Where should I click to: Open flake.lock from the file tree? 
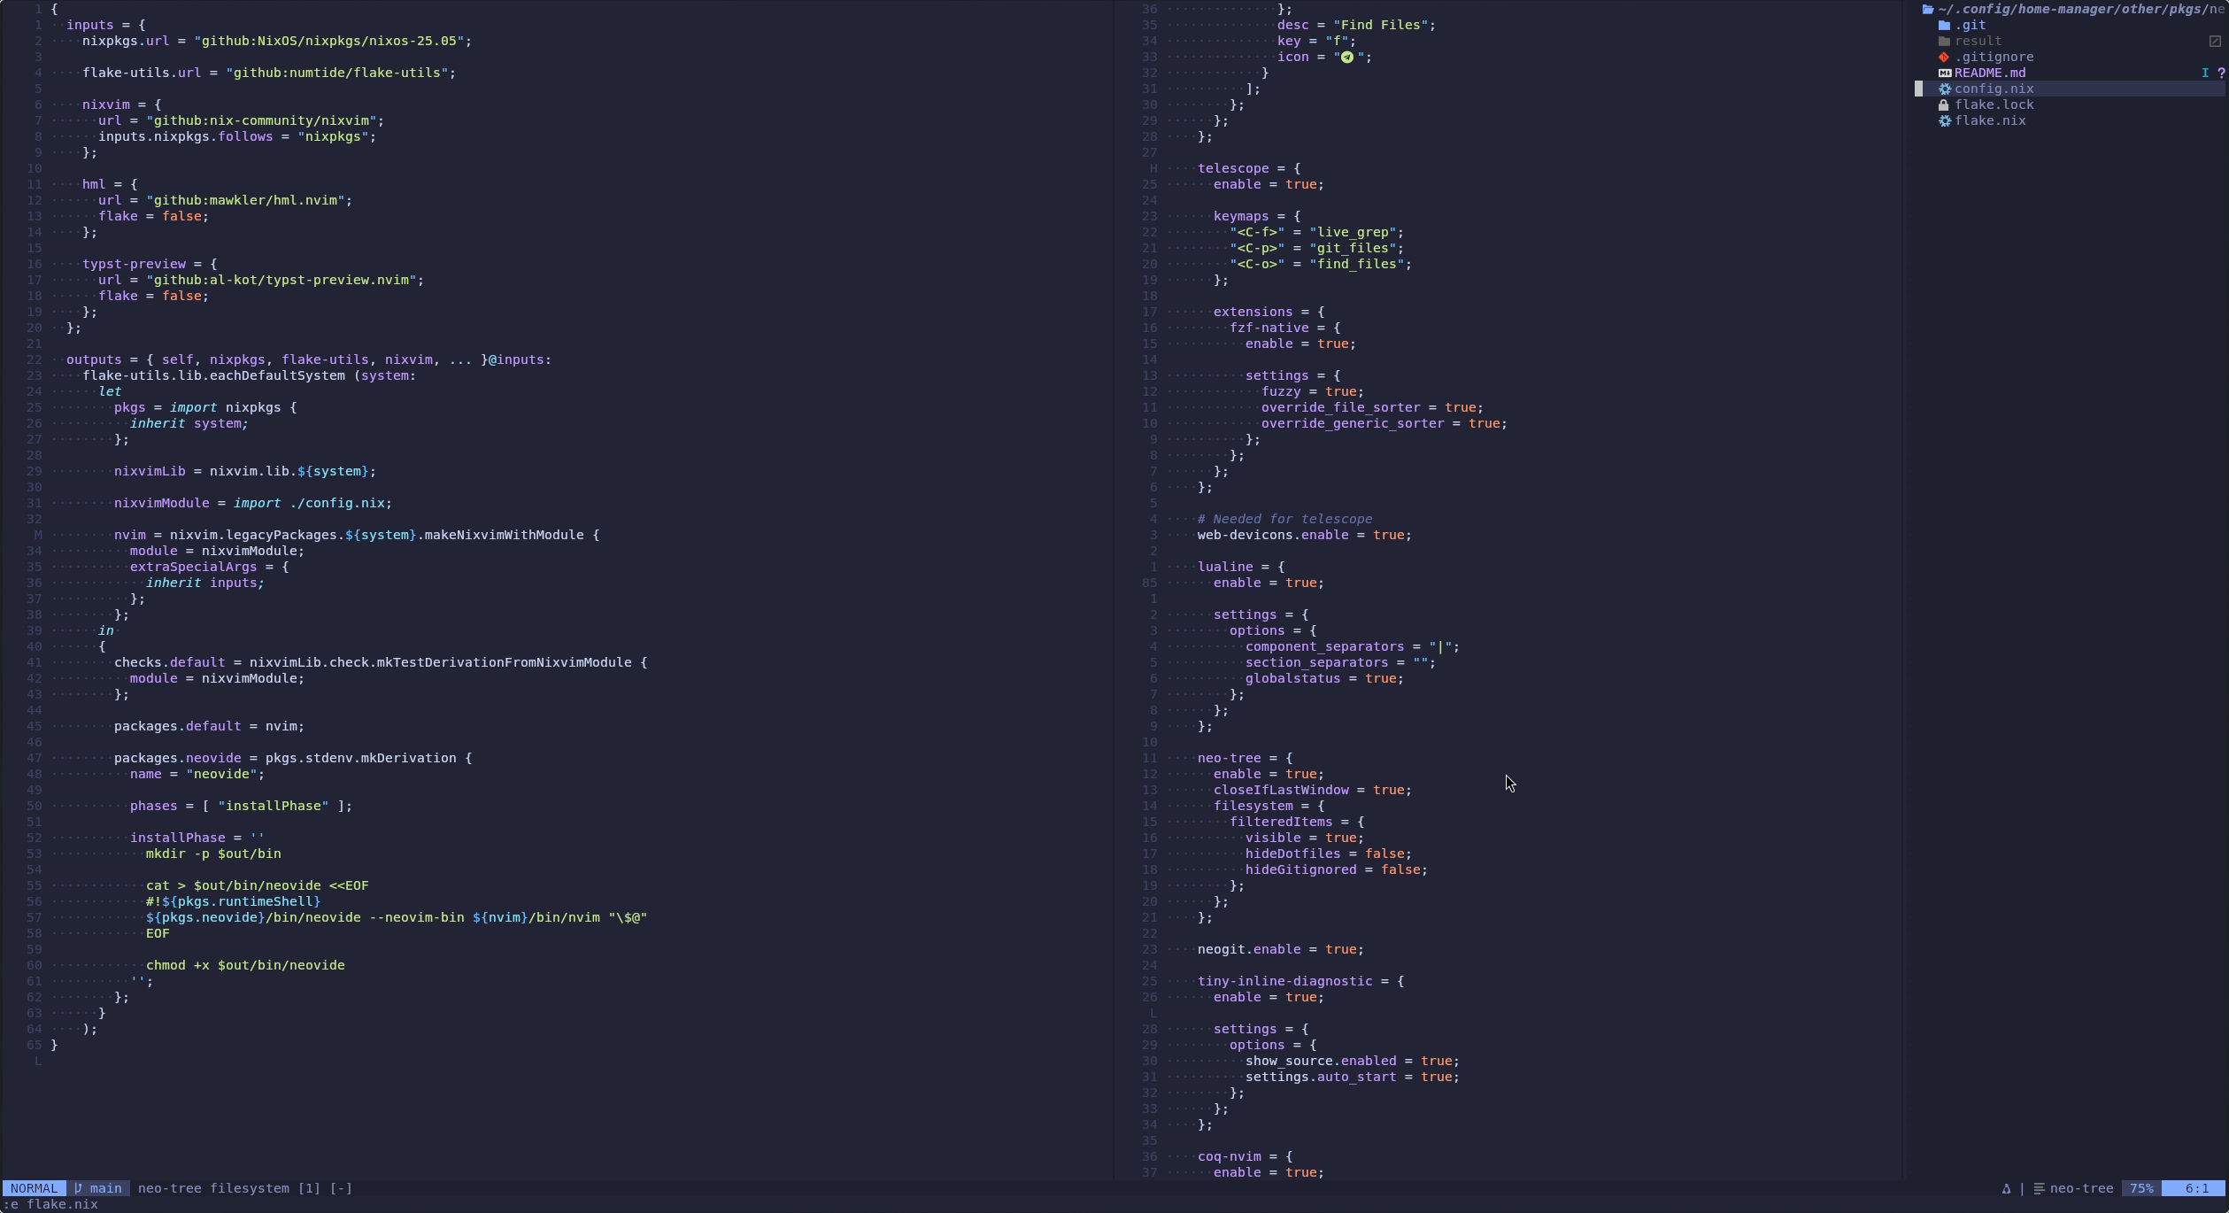1994,104
